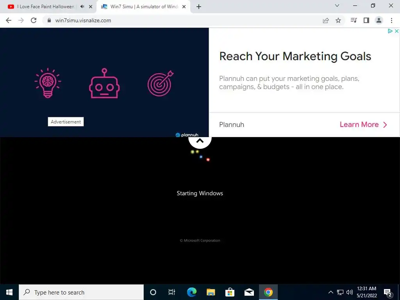Viewport: 400px width, 300px height.
Task: Click Learn More in the Plannuh ad
Action: click(x=363, y=125)
